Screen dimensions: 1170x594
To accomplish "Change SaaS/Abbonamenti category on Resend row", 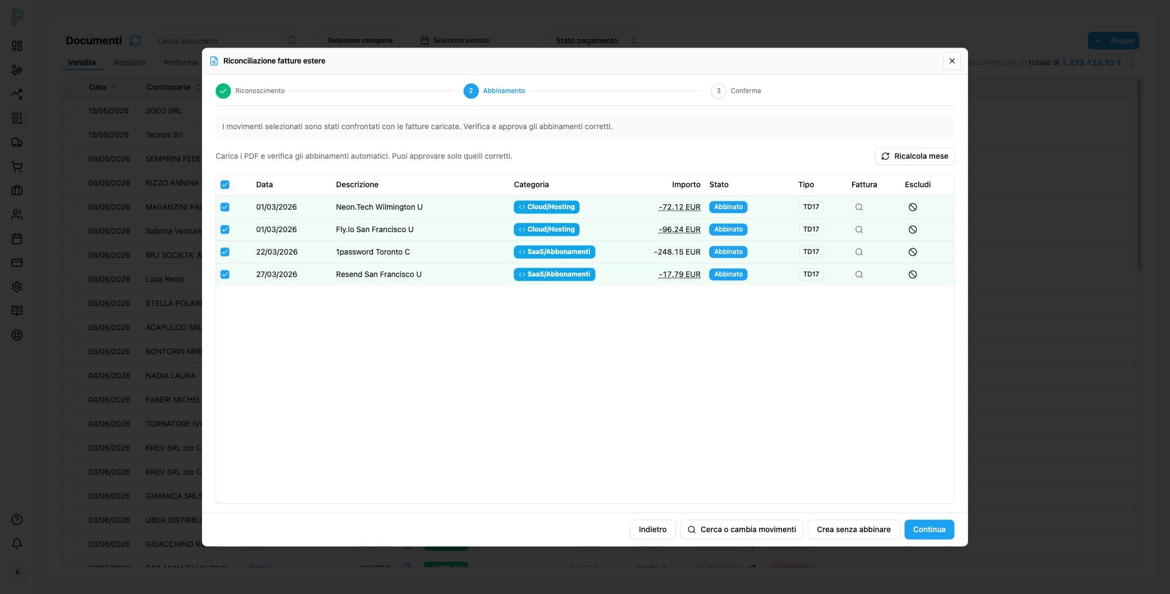I will (x=554, y=274).
